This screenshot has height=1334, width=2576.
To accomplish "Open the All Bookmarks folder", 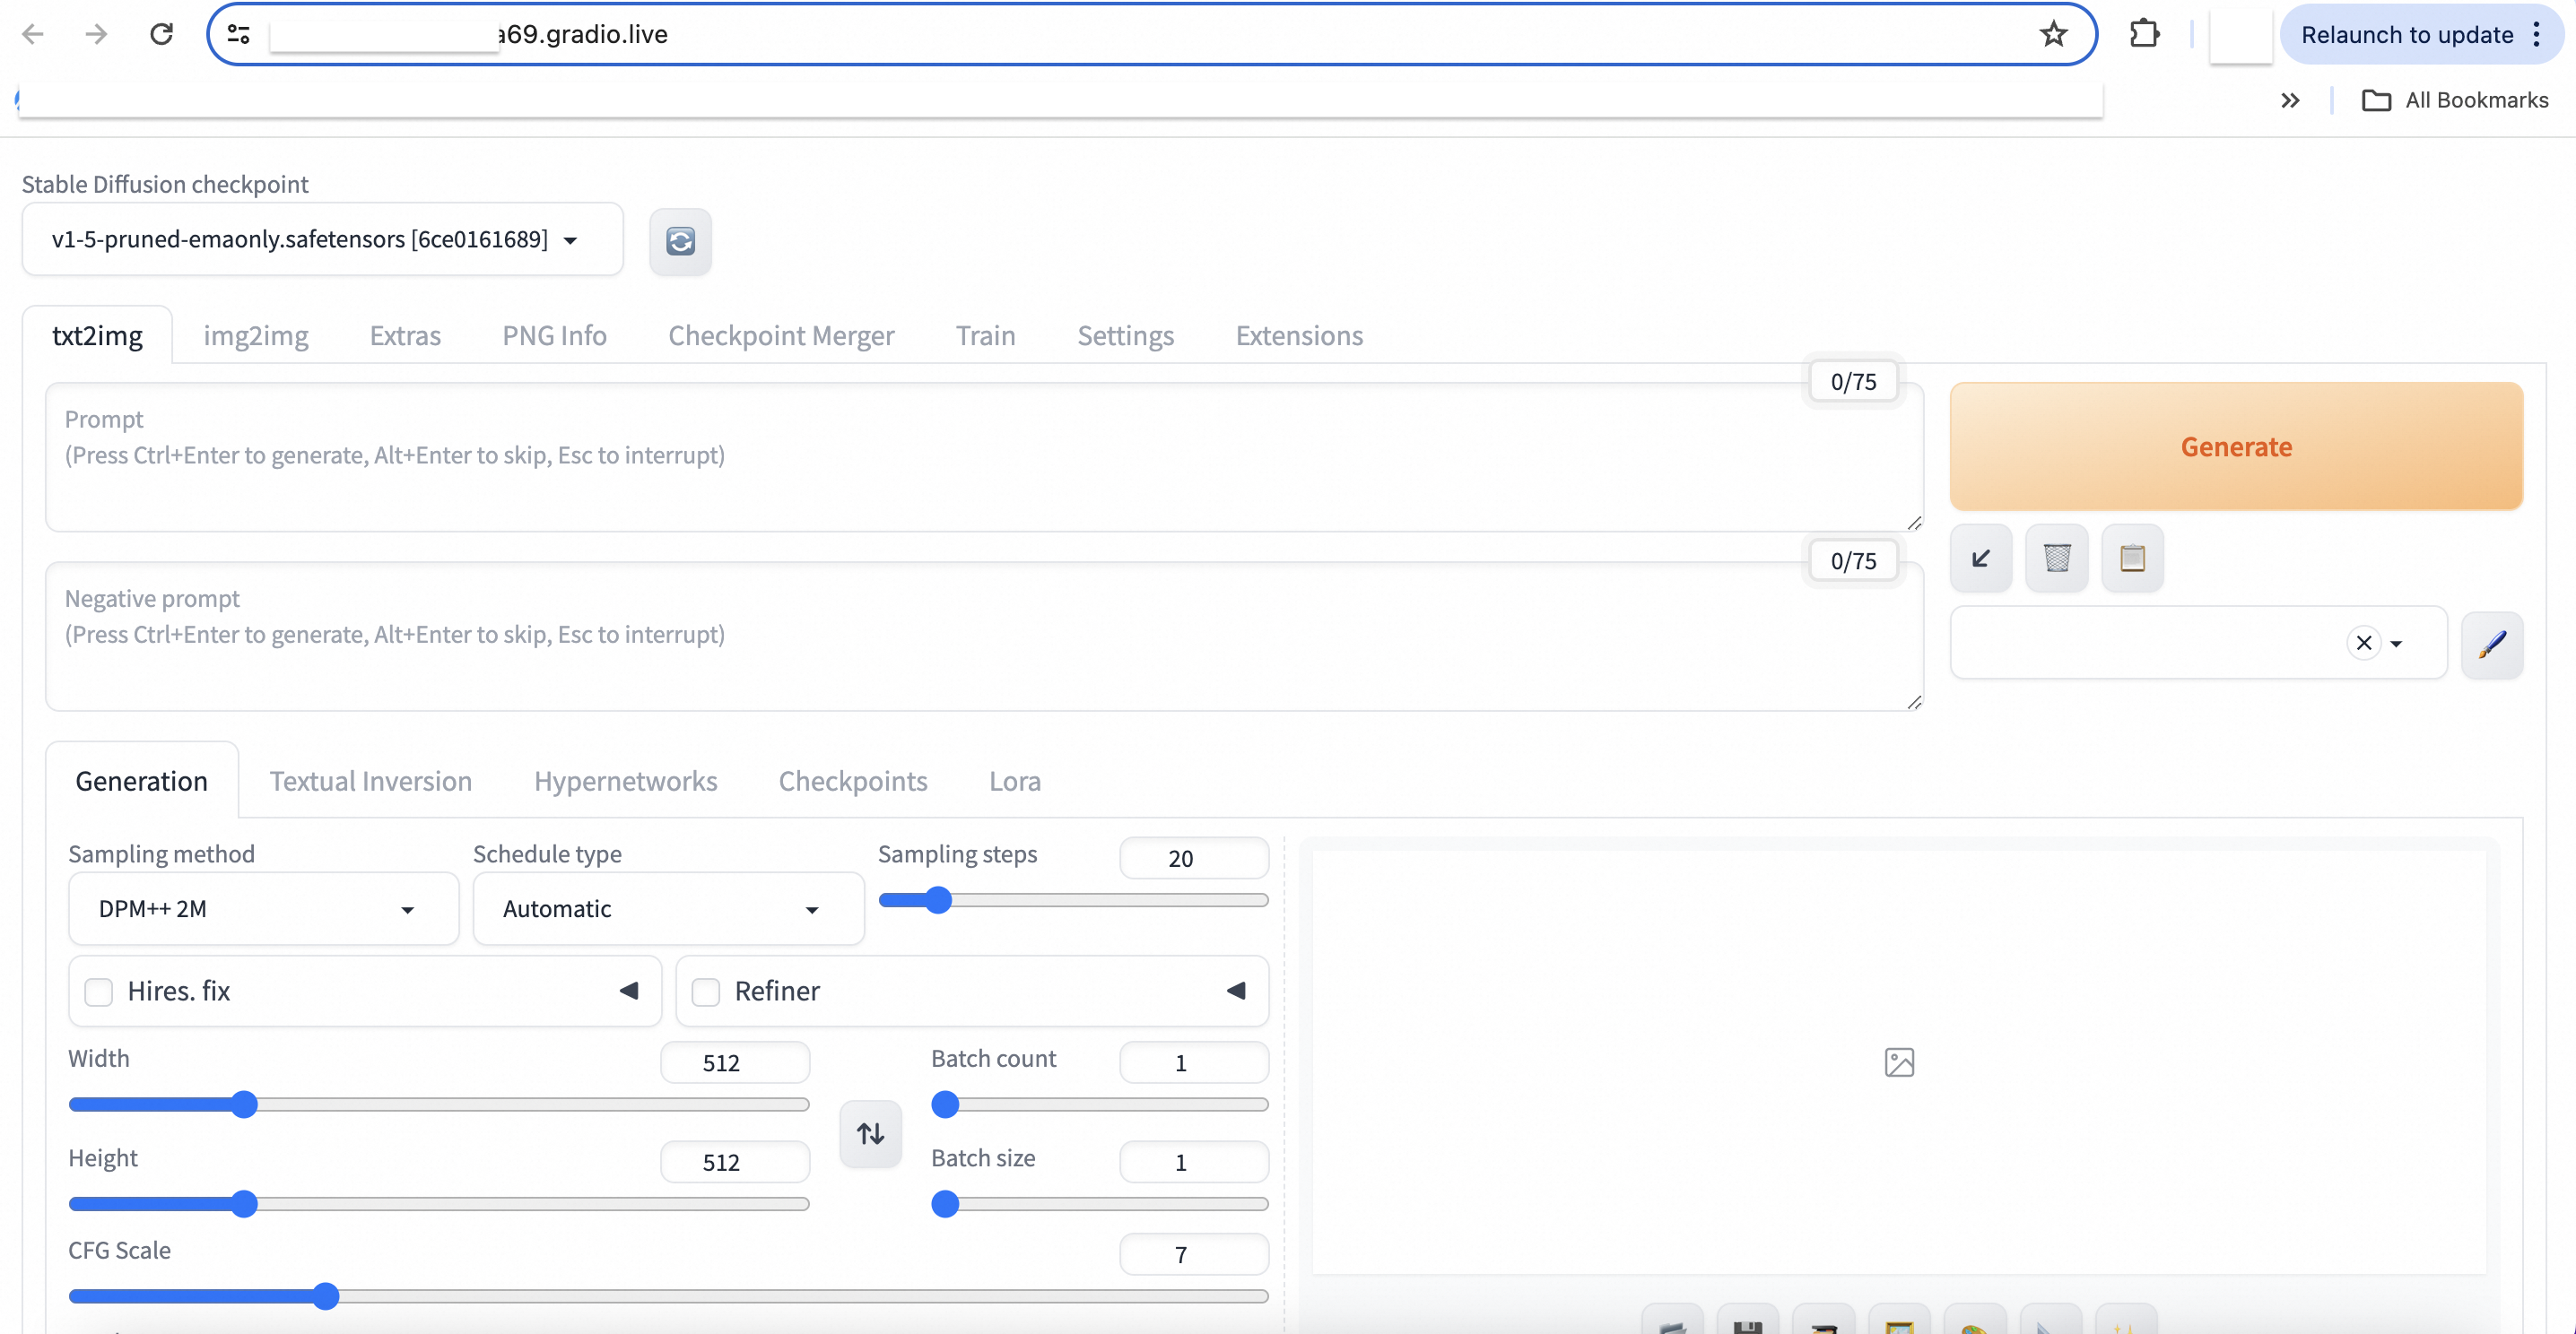I will 2455,100.
